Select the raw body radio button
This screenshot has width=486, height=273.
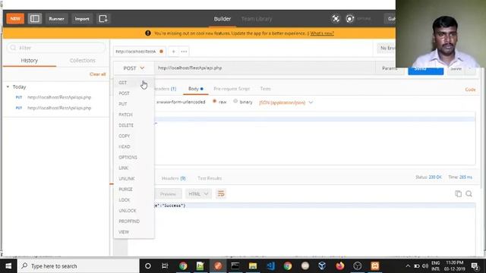click(x=214, y=102)
